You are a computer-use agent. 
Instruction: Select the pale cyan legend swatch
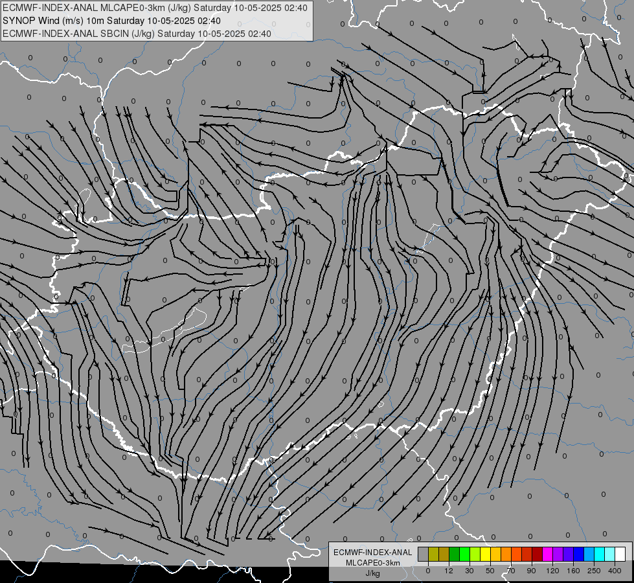(610, 554)
